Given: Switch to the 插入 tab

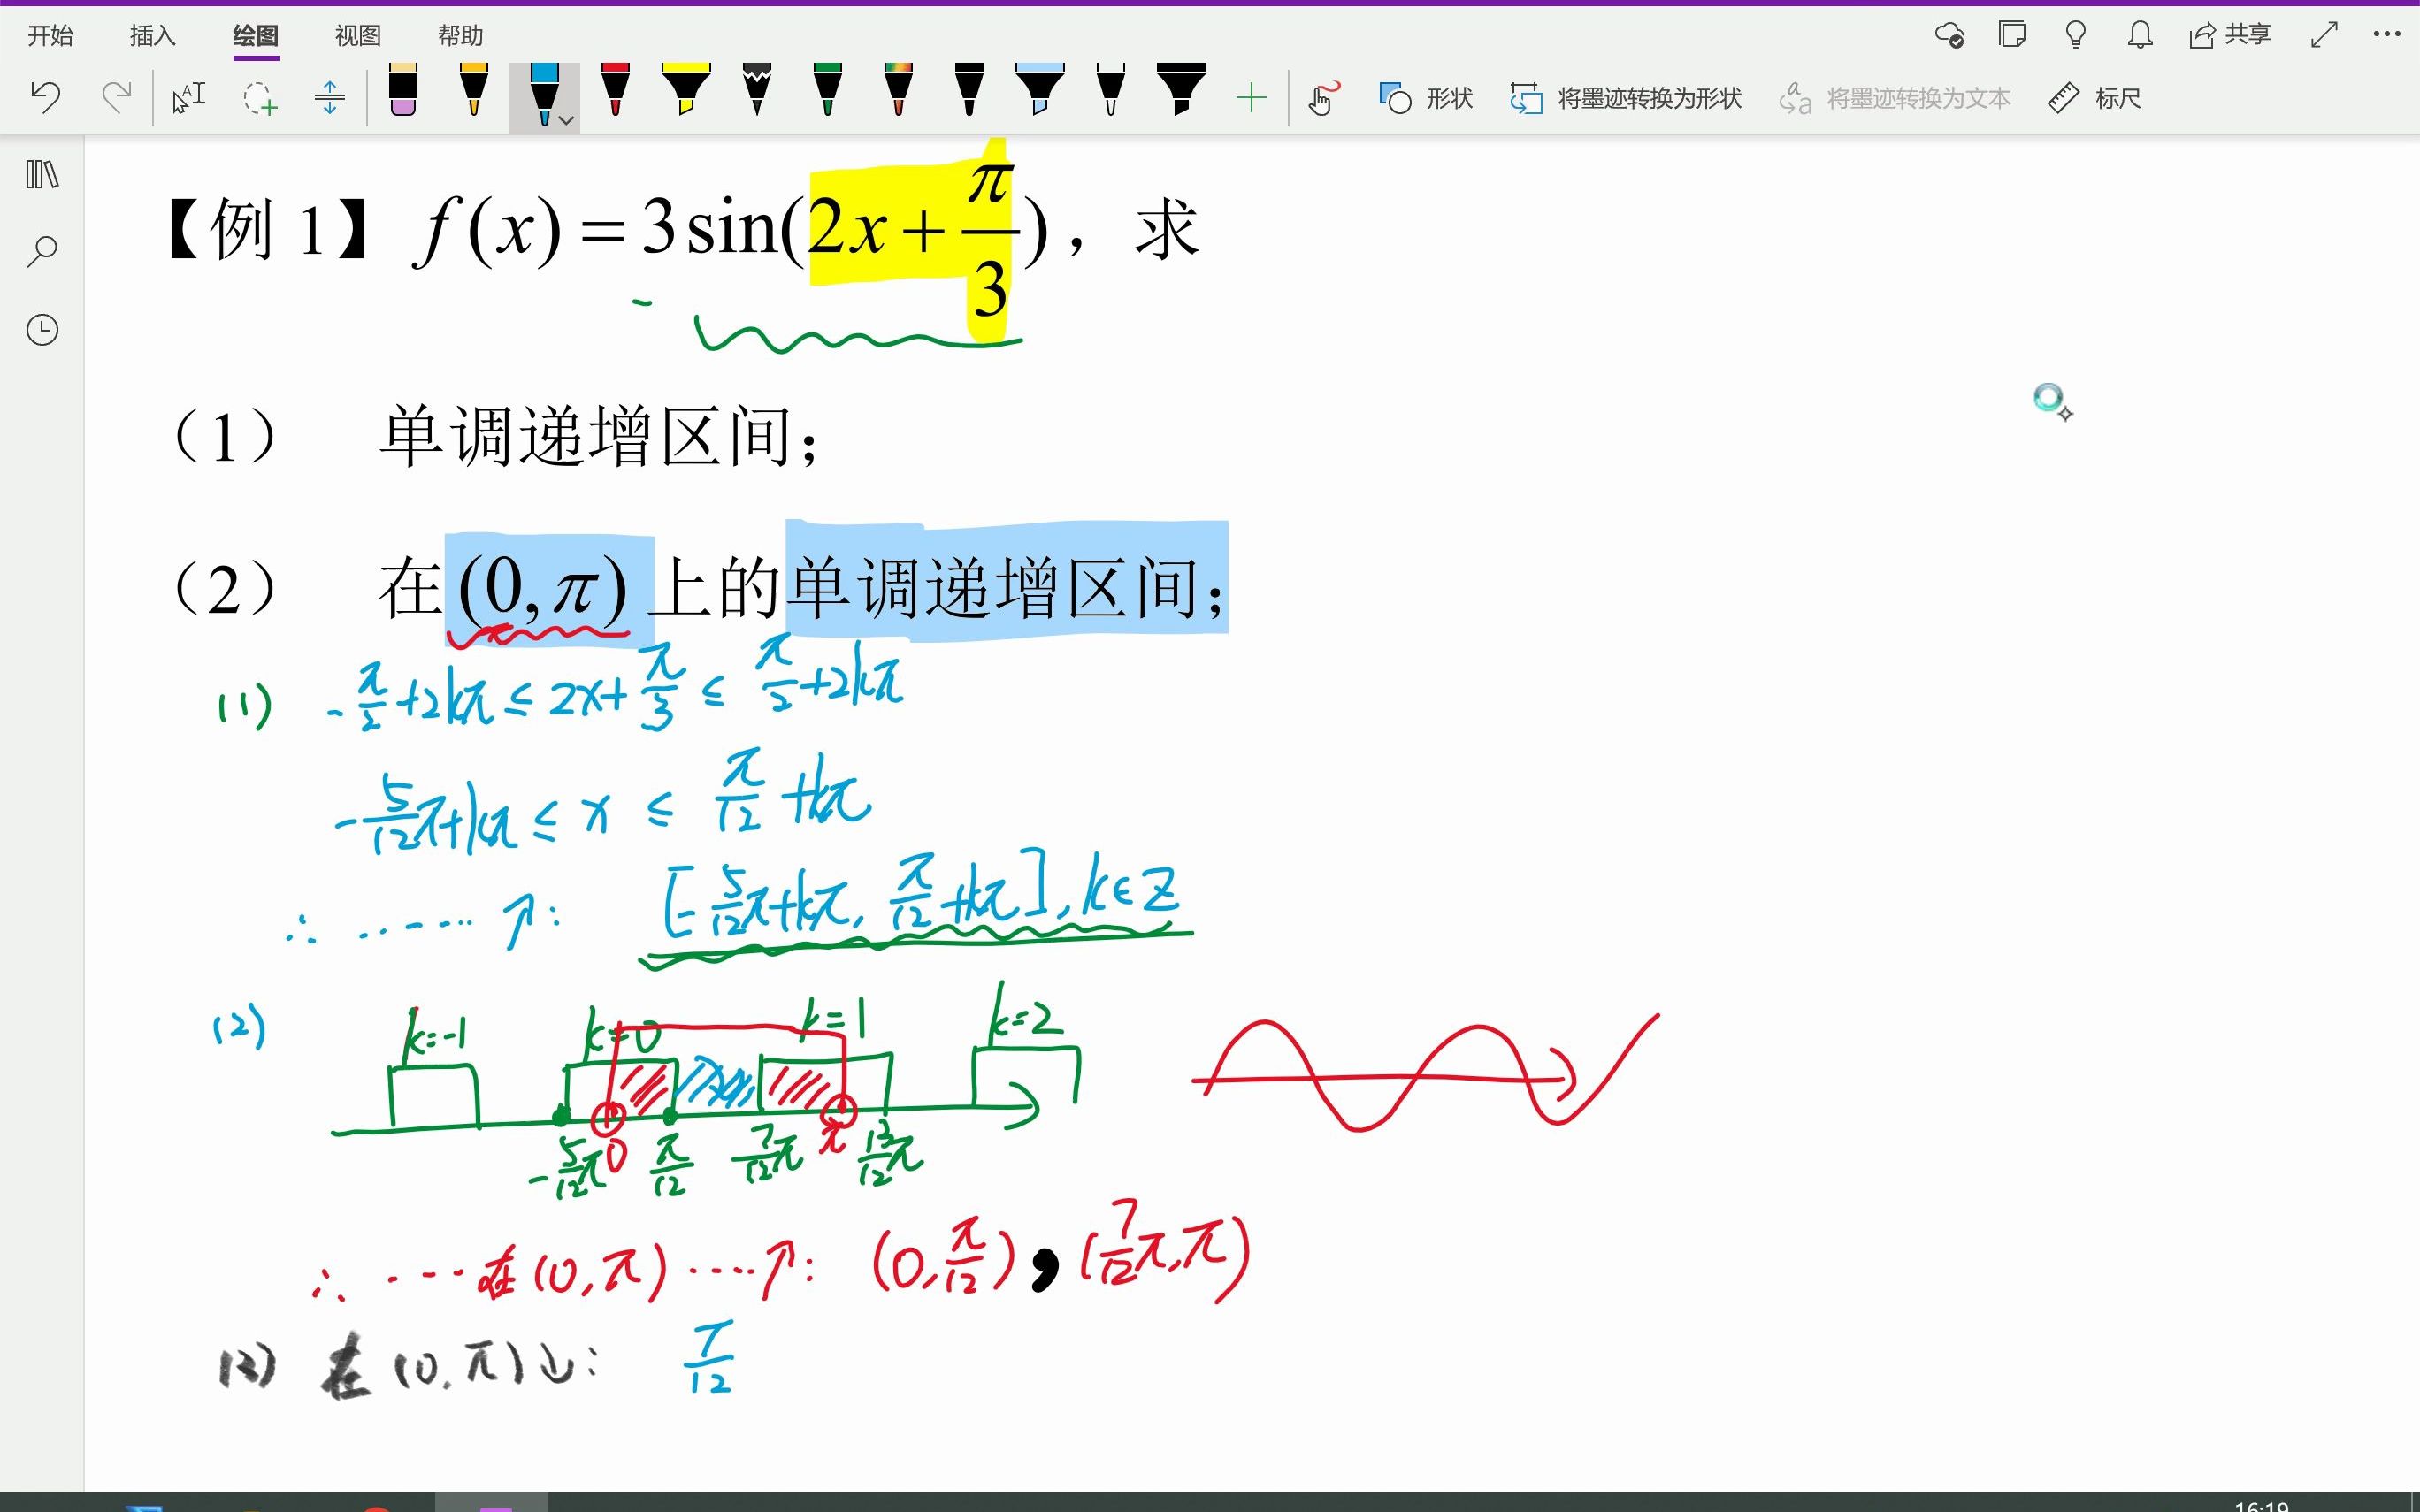Looking at the screenshot, I should (x=152, y=36).
